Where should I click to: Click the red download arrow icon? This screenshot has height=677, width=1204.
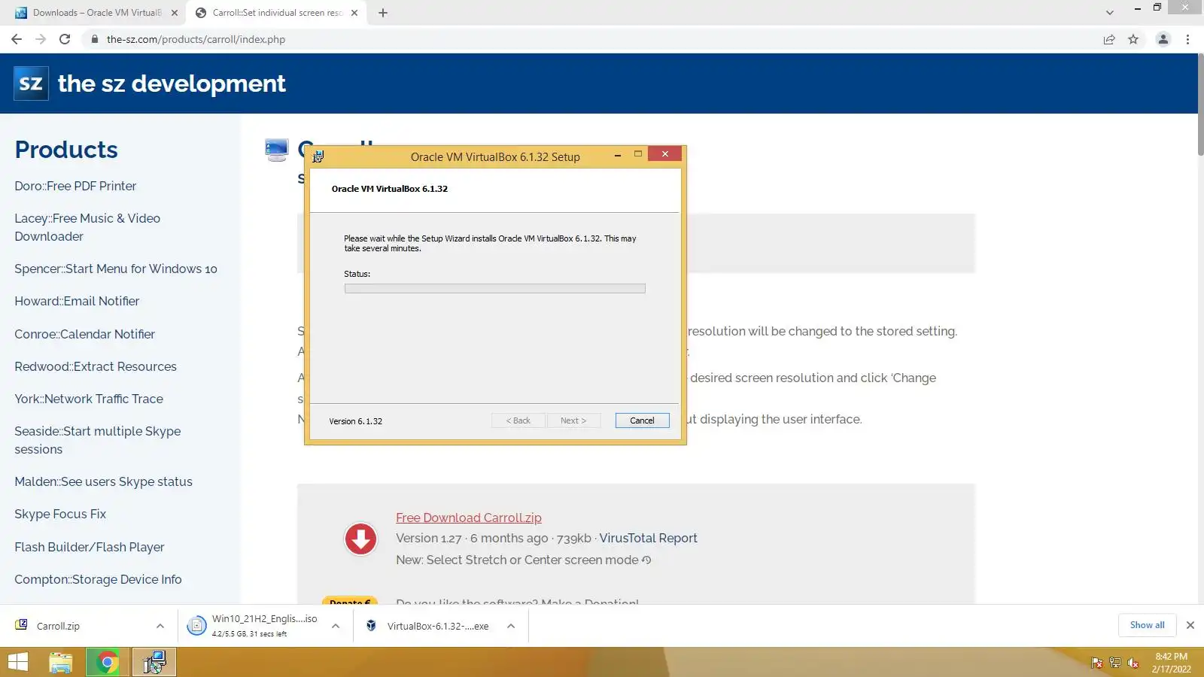tap(360, 539)
